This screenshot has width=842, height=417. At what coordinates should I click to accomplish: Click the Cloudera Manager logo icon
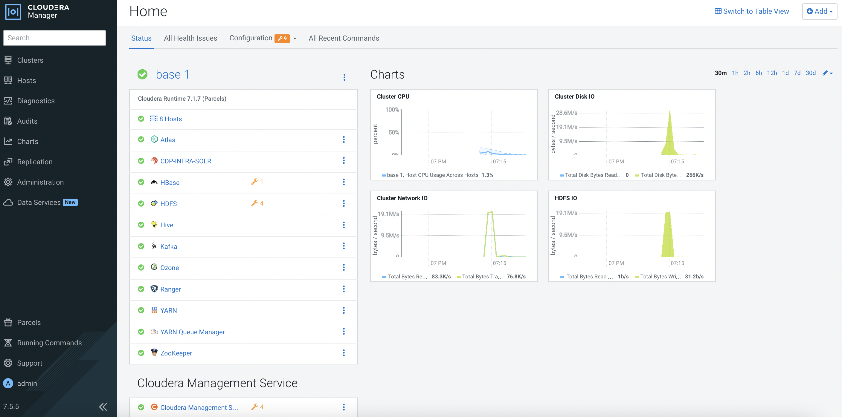point(13,12)
